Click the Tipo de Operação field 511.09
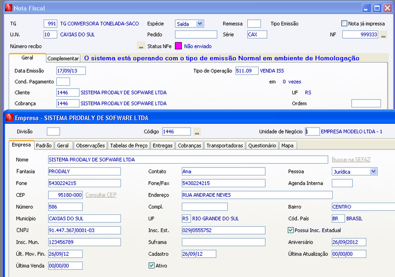Viewport: 395px width, 277px height. pos(247,70)
